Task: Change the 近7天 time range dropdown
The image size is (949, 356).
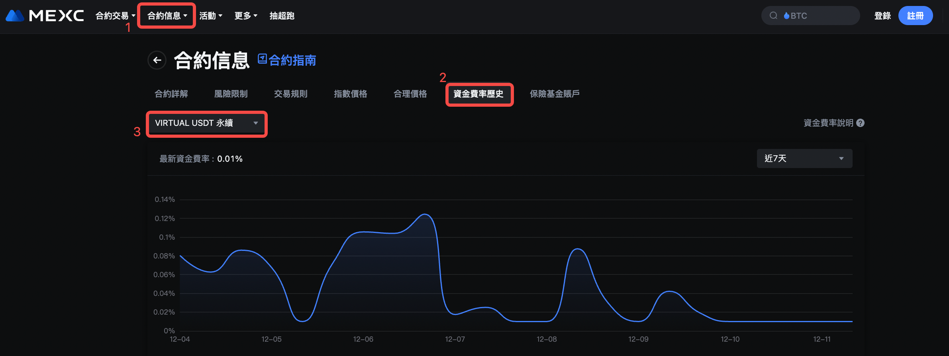Action: click(804, 158)
